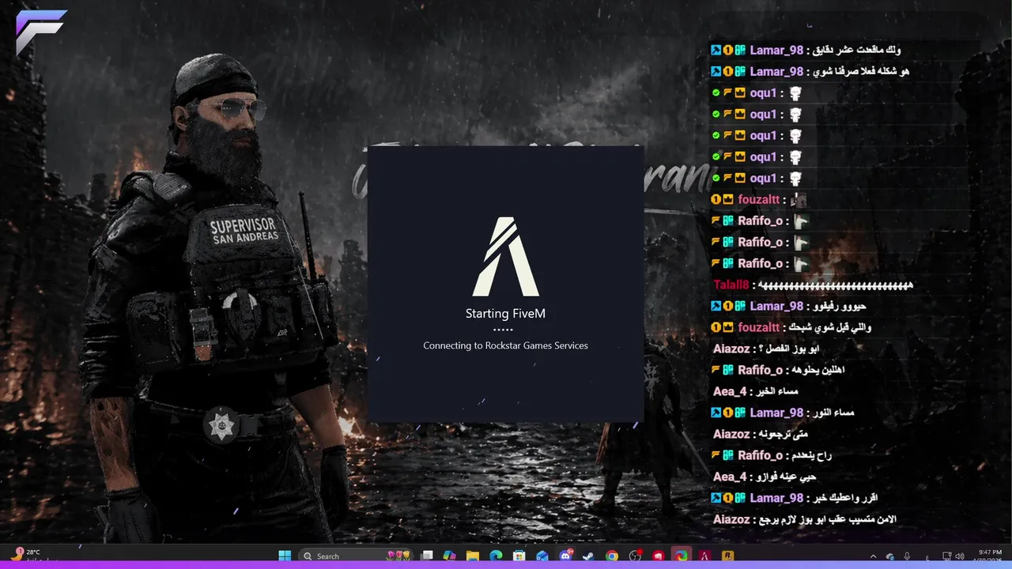
Task: Open the Windows Start menu
Action: 285,556
